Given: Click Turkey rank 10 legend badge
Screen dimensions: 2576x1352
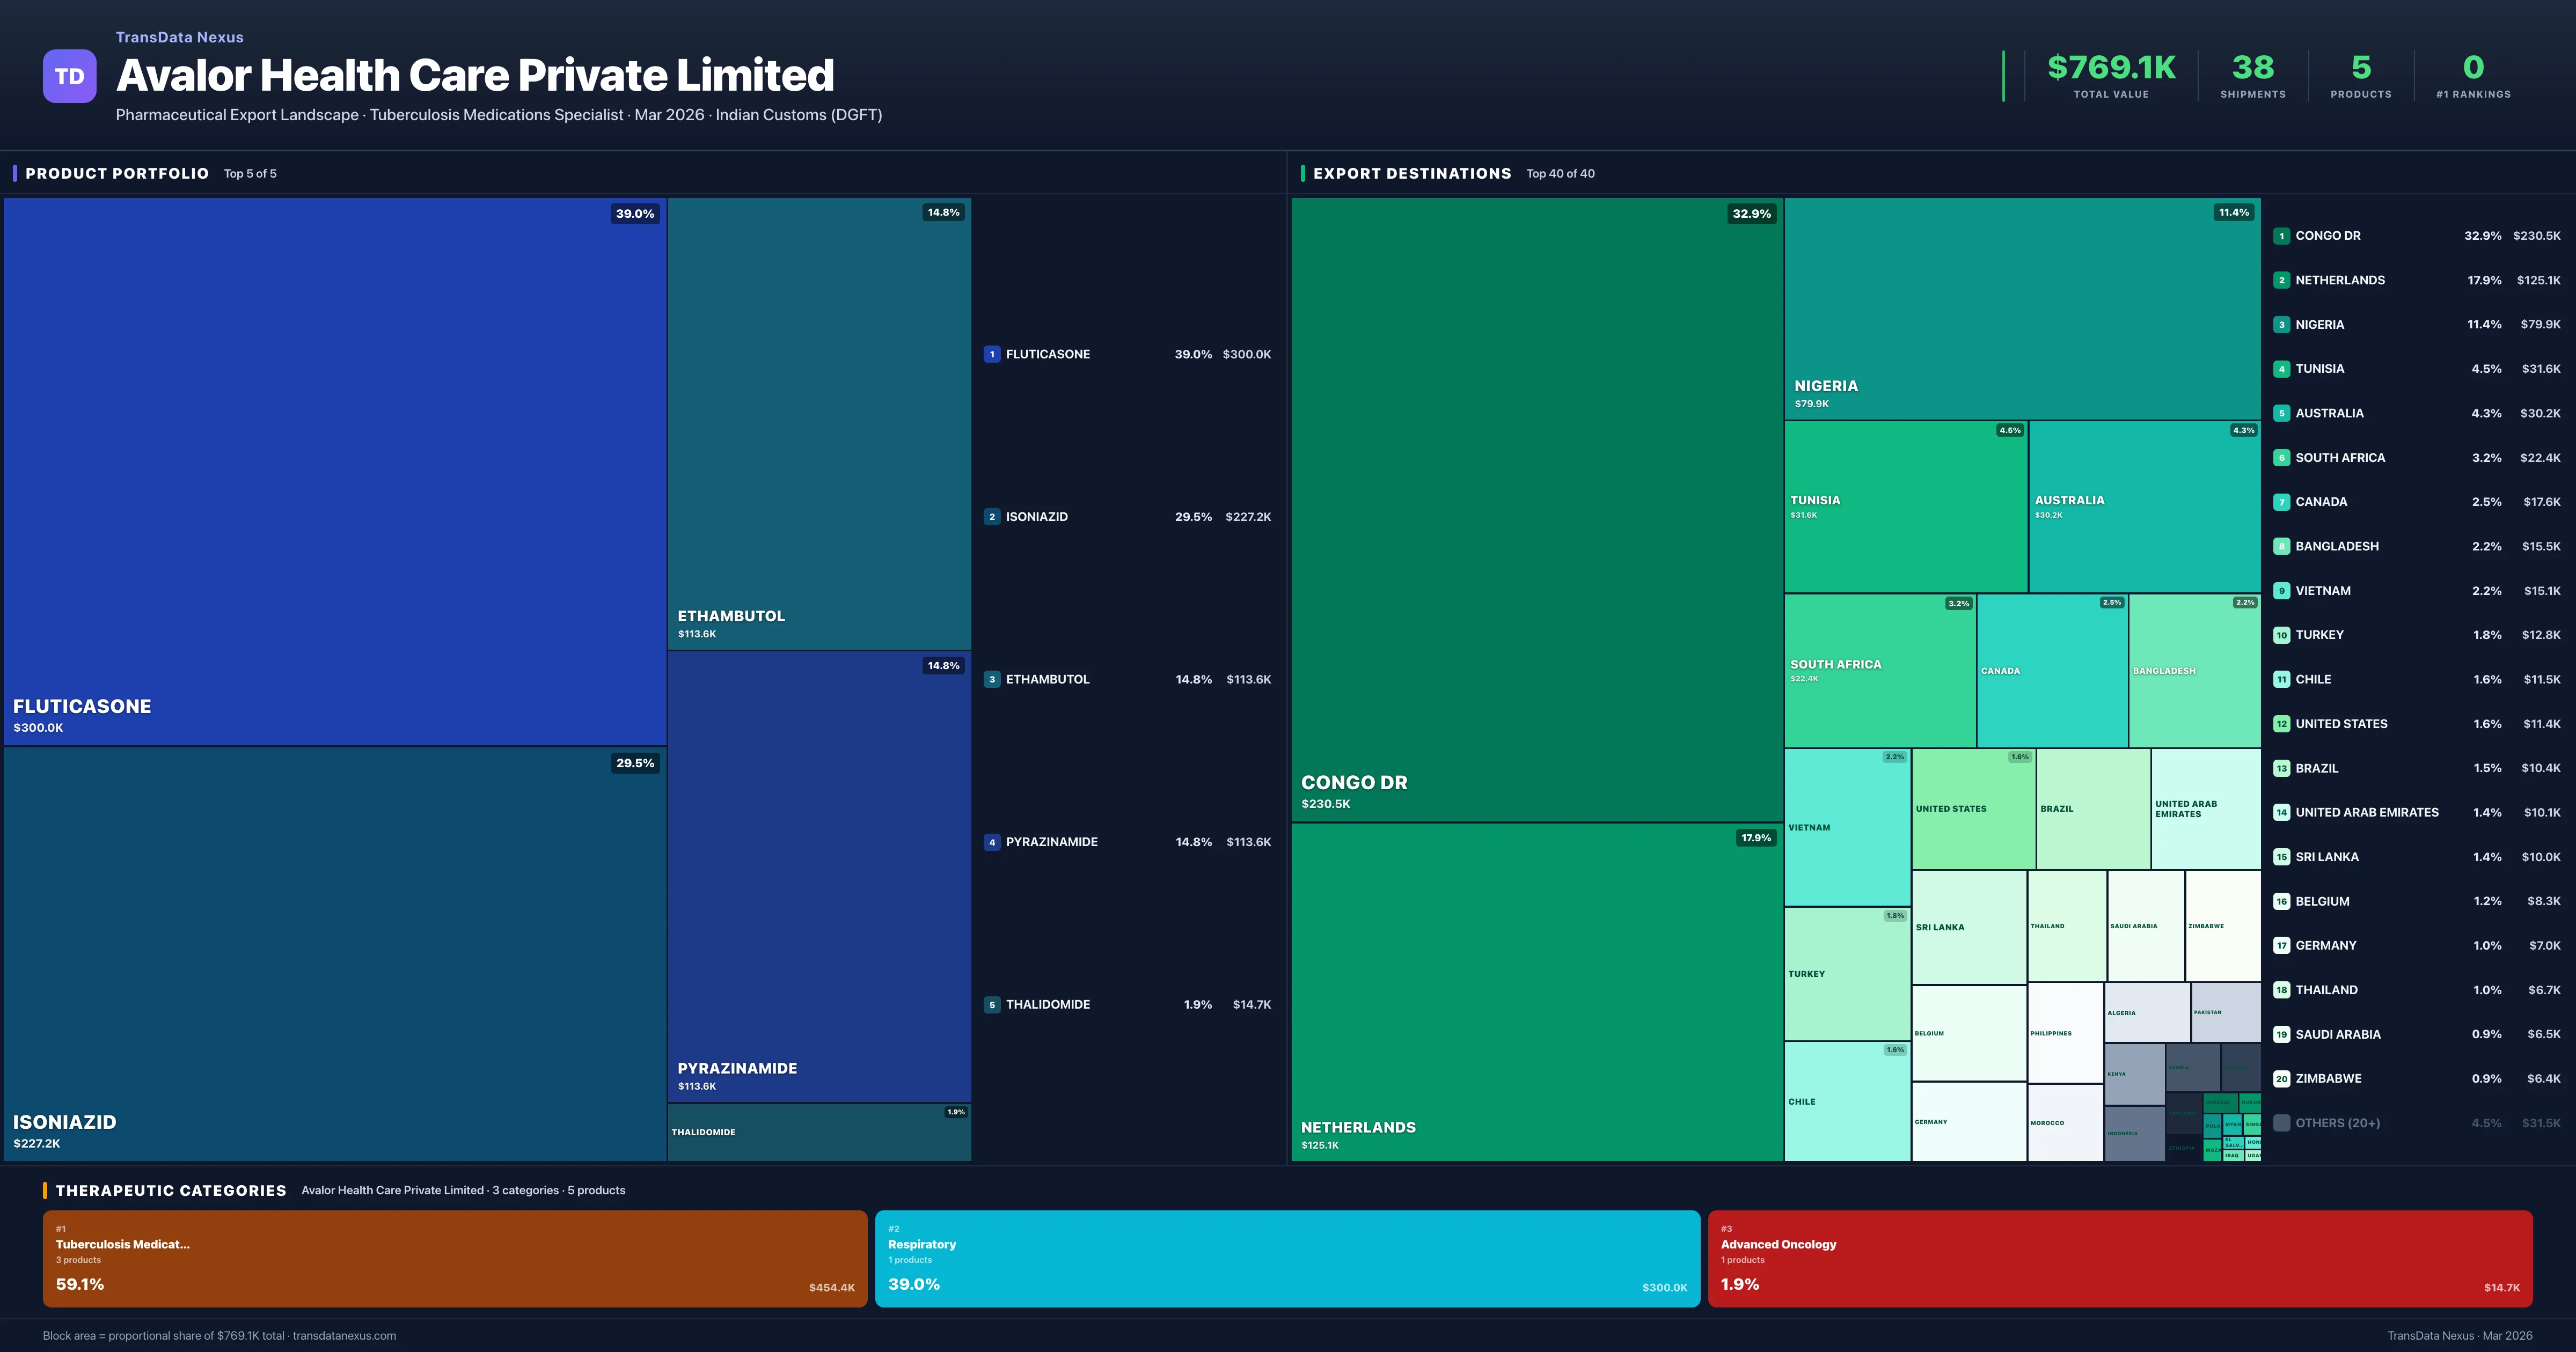Looking at the screenshot, I should [2281, 635].
